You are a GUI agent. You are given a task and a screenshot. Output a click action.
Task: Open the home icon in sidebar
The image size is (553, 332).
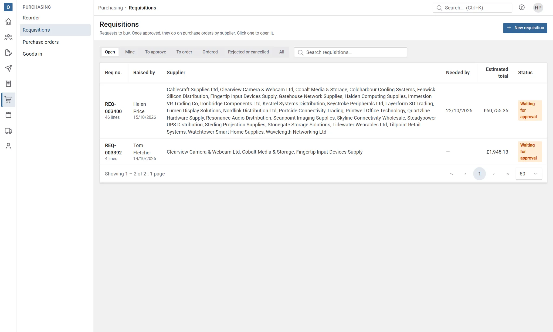(x=8, y=21)
